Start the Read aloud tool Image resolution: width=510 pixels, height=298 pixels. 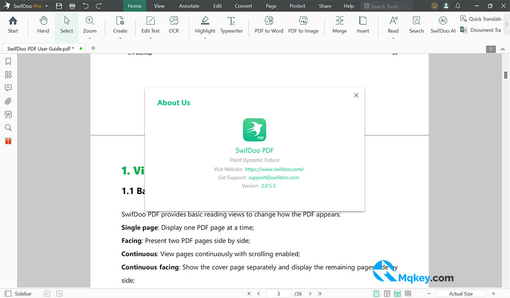(x=393, y=25)
